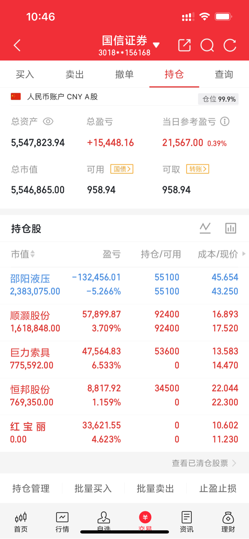Open the share/export icon in header
Screen dimensions: 249x539
click(184, 45)
